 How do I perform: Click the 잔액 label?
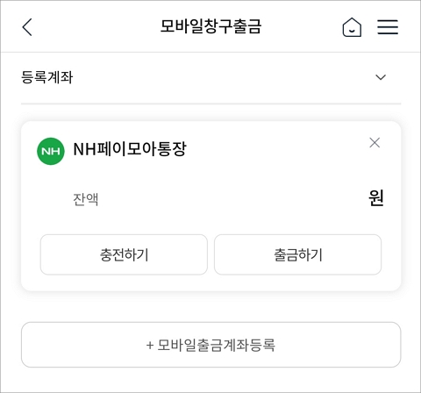[86, 199]
